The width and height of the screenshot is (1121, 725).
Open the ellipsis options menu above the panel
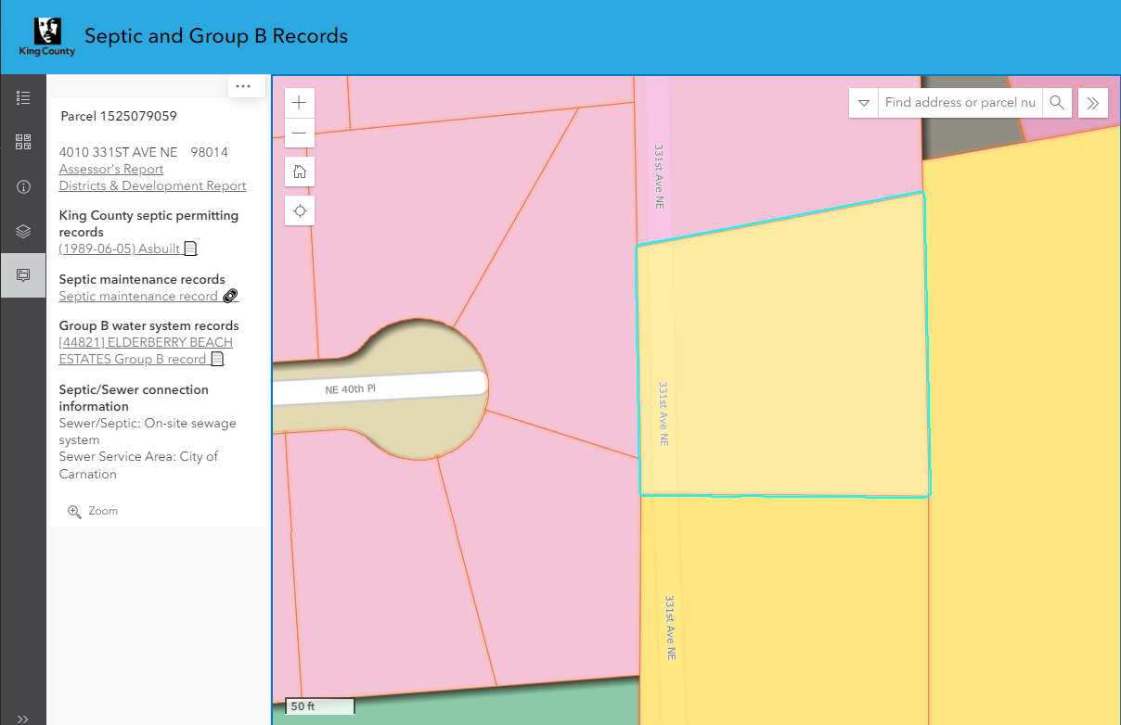[x=245, y=85]
